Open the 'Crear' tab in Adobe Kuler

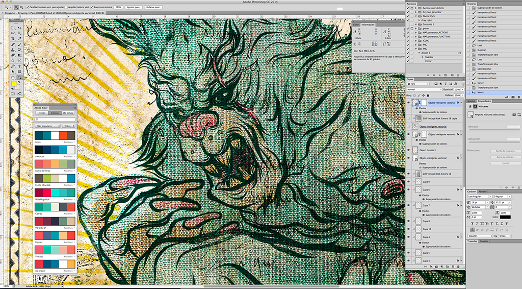42,113
